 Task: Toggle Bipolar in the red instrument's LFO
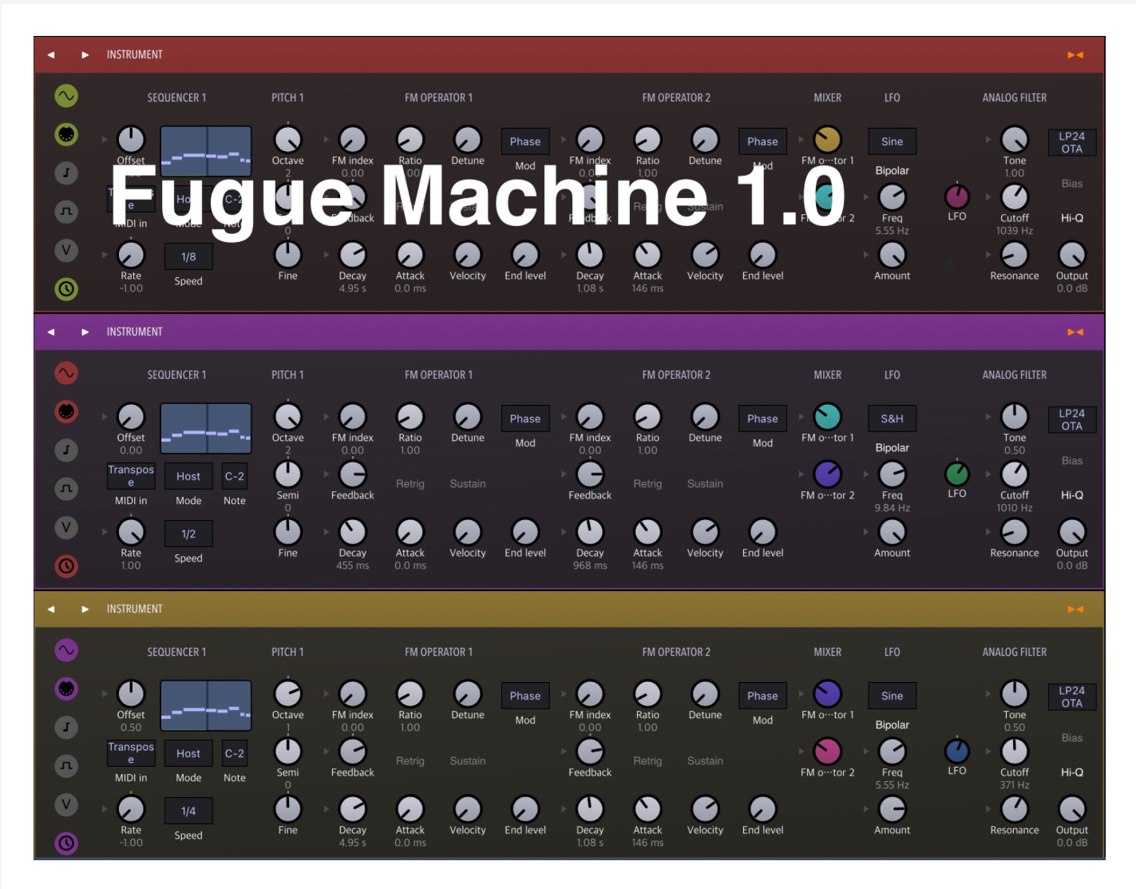click(x=892, y=171)
